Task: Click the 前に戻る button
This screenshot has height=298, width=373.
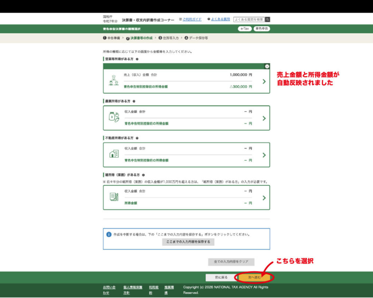Action: (221, 278)
